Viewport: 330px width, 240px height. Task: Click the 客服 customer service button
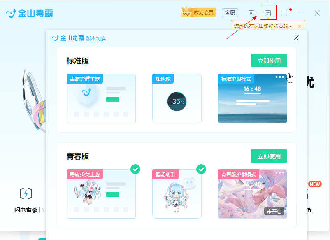(x=230, y=13)
